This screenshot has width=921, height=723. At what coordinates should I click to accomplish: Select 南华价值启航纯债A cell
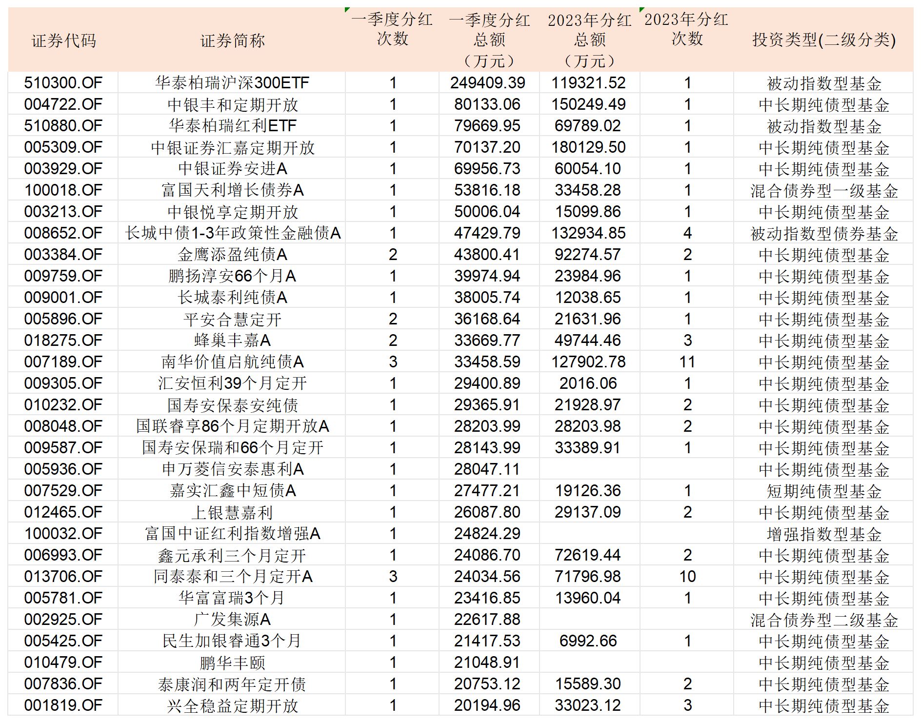[x=232, y=362]
